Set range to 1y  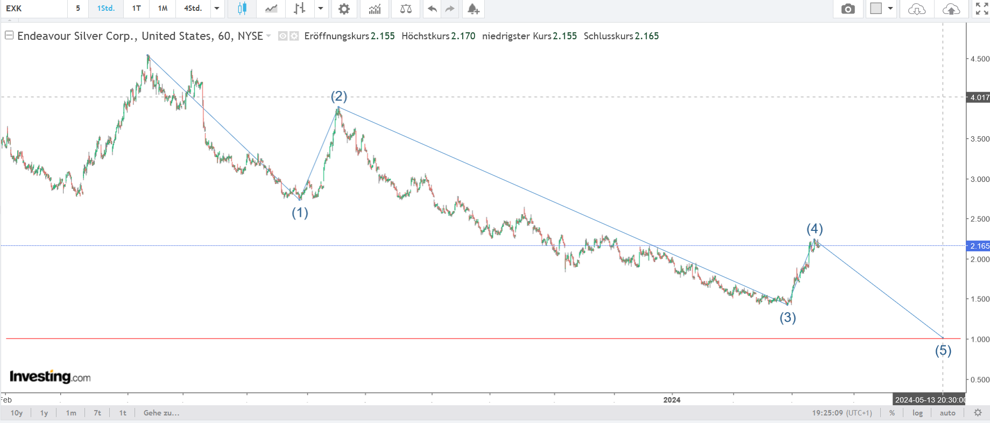tap(44, 413)
